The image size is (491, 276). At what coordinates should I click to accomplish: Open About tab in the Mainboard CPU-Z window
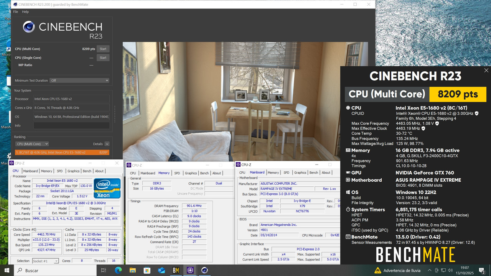[326, 172]
